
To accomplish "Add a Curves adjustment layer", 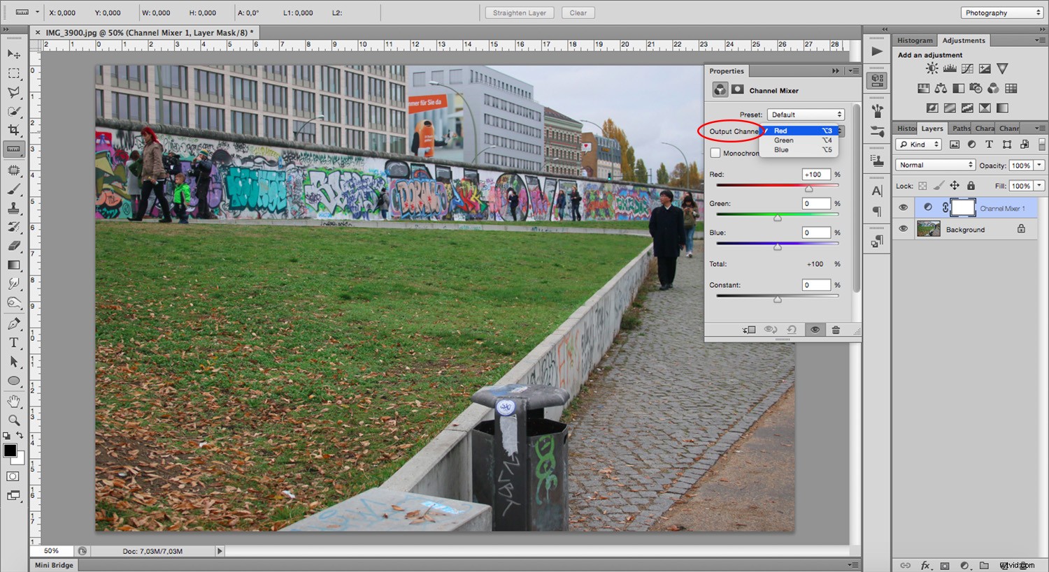I will (966, 68).
